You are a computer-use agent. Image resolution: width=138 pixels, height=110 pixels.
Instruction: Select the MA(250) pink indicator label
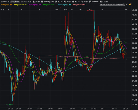point(80,4)
